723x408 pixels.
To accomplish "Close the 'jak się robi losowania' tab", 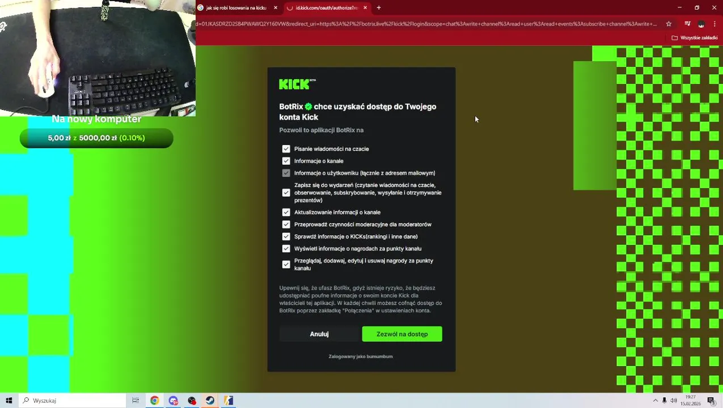I will point(276,8).
